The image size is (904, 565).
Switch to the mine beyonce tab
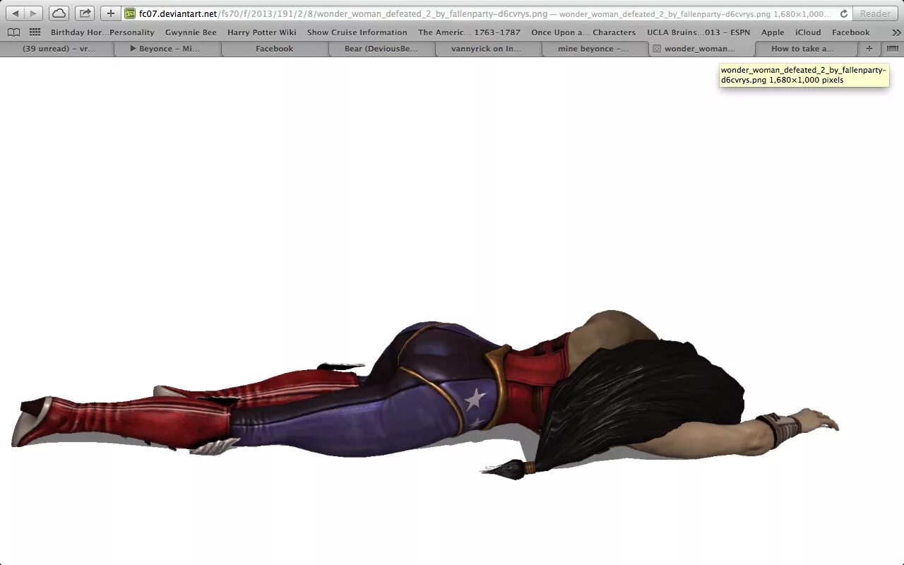[x=595, y=49]
